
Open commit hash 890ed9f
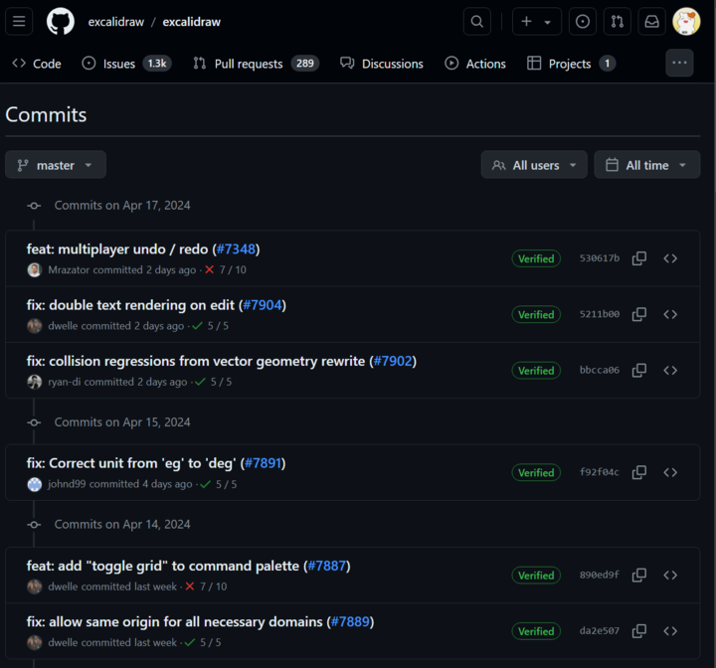(x=600, y=575)
